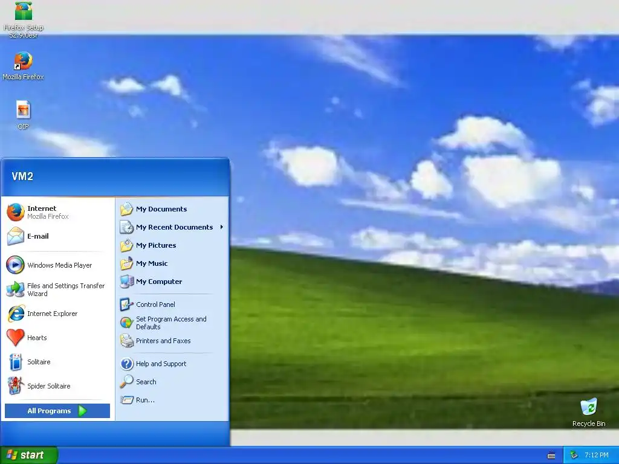The width and height of the screenshot is (619, 464).
Task: Open Control Panel
Action: click(x=172, y=304)
